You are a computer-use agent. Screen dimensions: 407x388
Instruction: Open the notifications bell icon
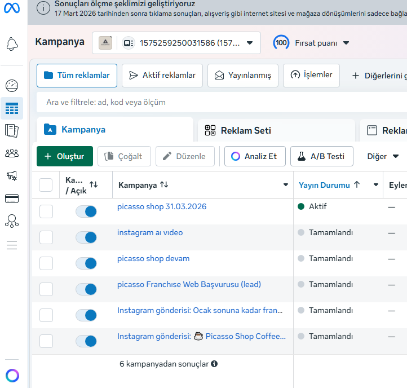[12, 44]
